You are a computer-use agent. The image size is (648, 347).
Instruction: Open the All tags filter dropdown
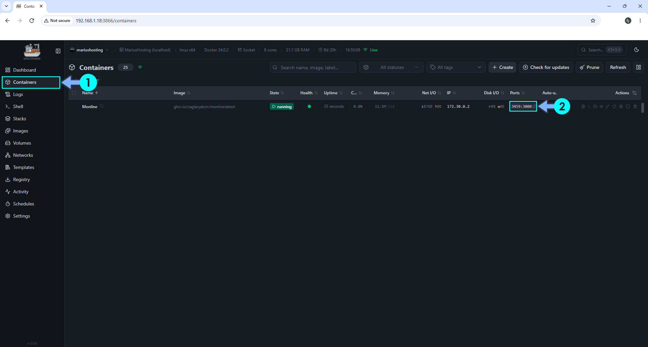pos(456,67)
